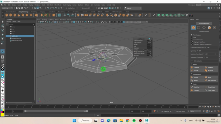Choose Object selection mode cube icon
221x124 pixels.
(193, 28)
